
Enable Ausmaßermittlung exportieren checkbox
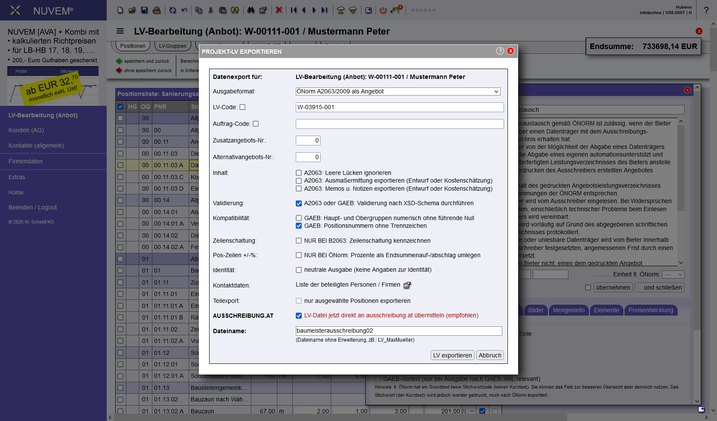coord(299,180)
